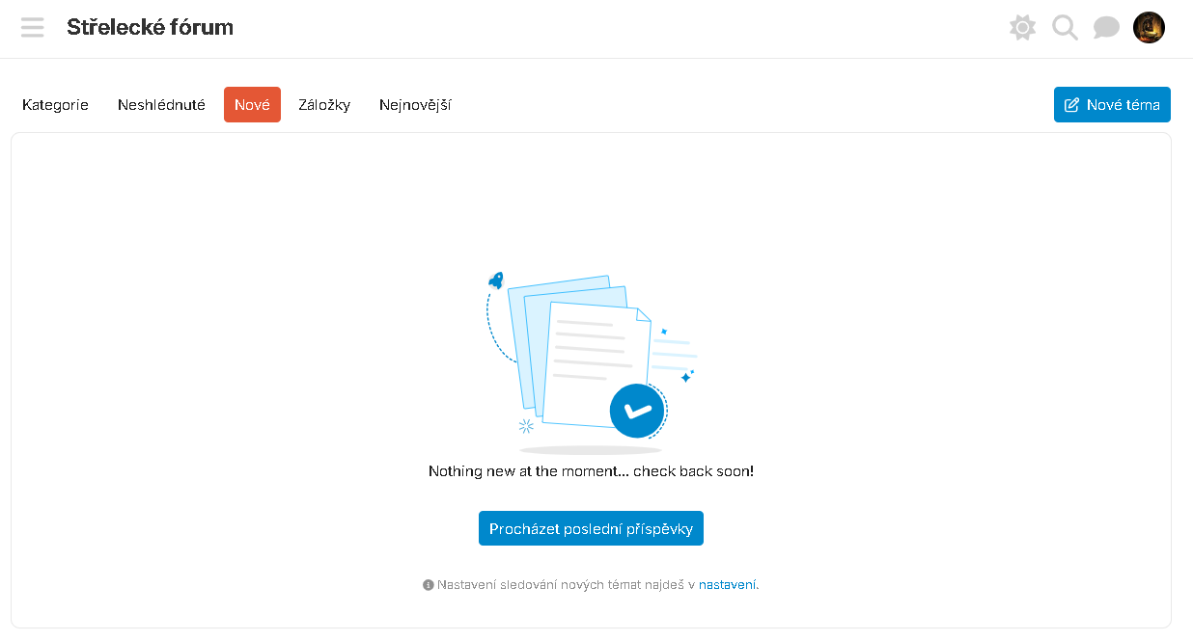
Task: Click the info icon beside the settings hint
Action: [x=429, y=585]
